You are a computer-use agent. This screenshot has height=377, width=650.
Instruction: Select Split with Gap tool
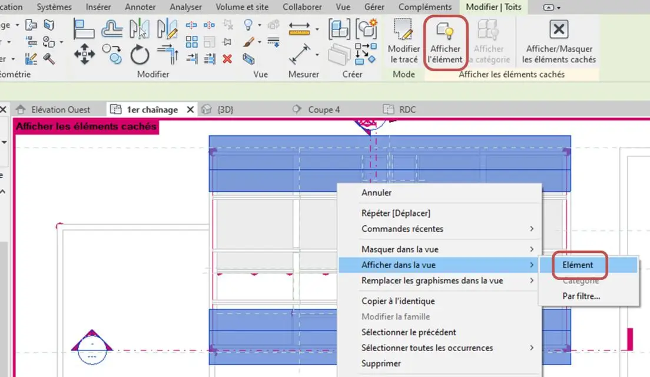pos(209,25)
